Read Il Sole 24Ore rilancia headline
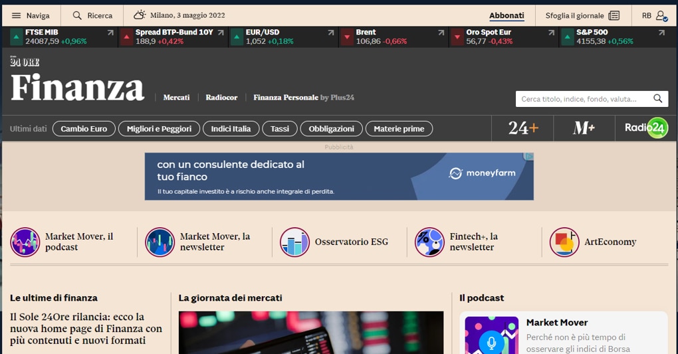Screen dimensions: 678x354 pyautogui.click(x=86, y=329)
